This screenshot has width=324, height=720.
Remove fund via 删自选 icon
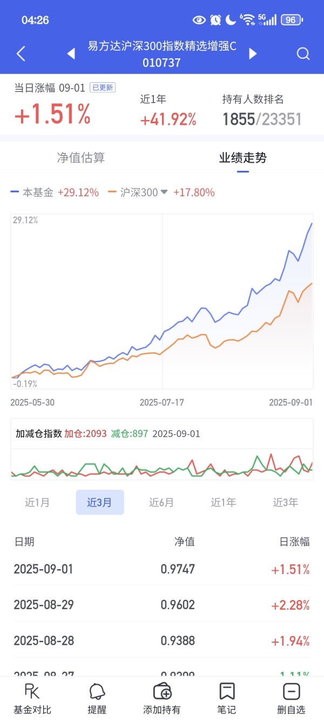point(292,698)
